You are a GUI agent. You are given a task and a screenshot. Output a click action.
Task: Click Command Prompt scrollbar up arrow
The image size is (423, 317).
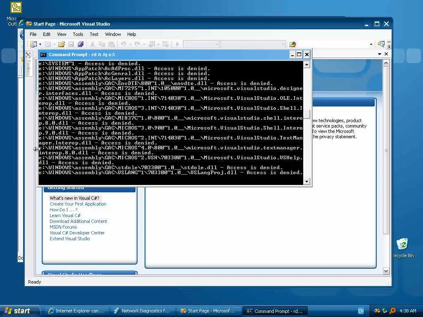(x=307, y=64)
